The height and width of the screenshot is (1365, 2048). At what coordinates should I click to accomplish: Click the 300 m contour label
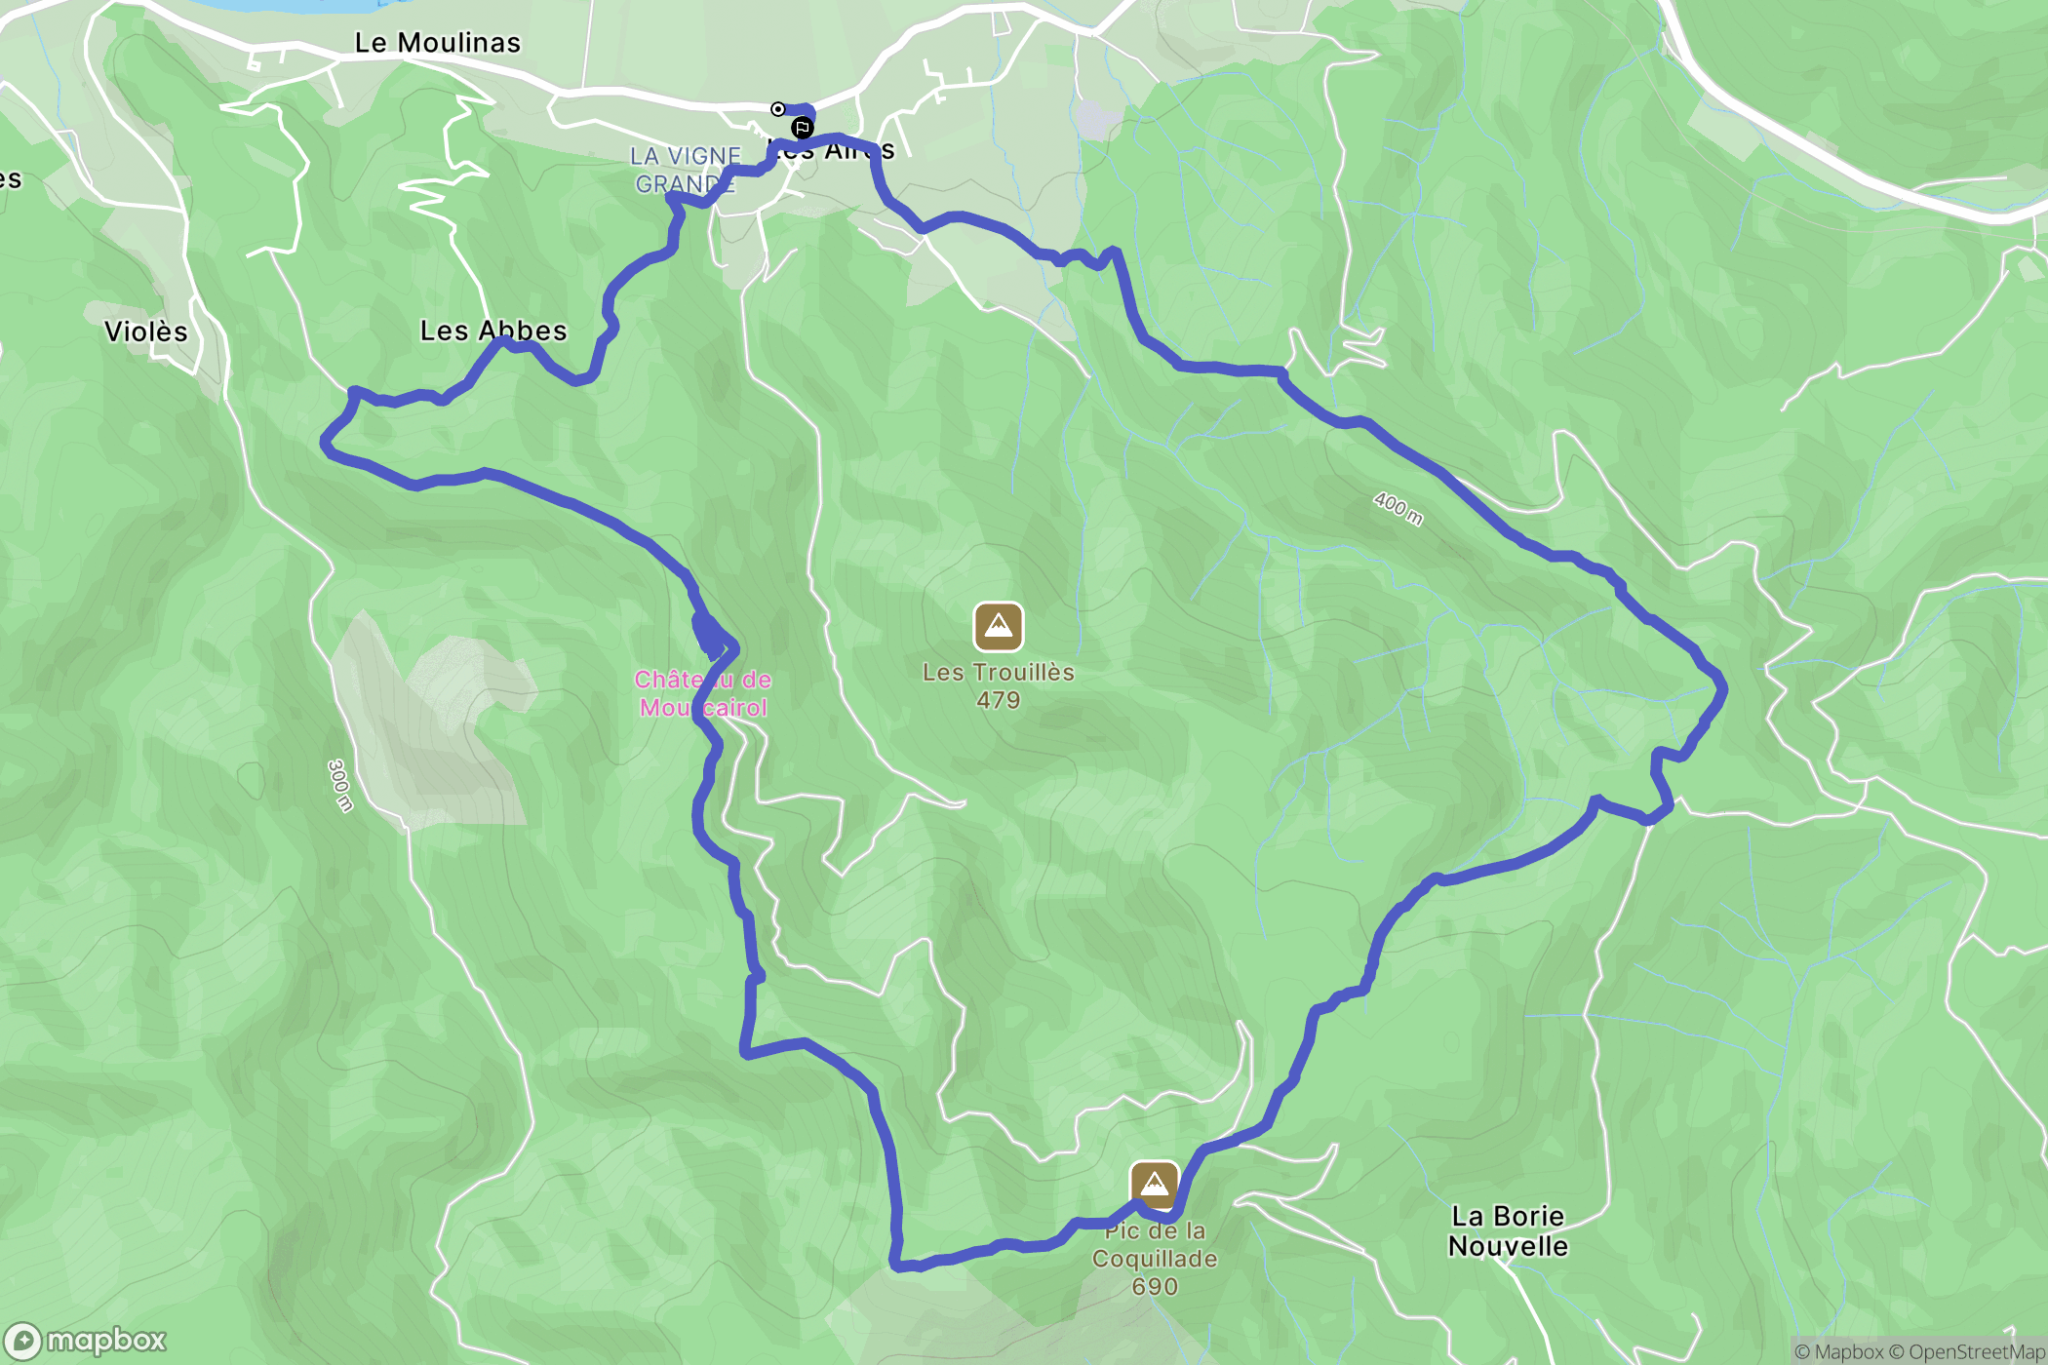(340, 786)
